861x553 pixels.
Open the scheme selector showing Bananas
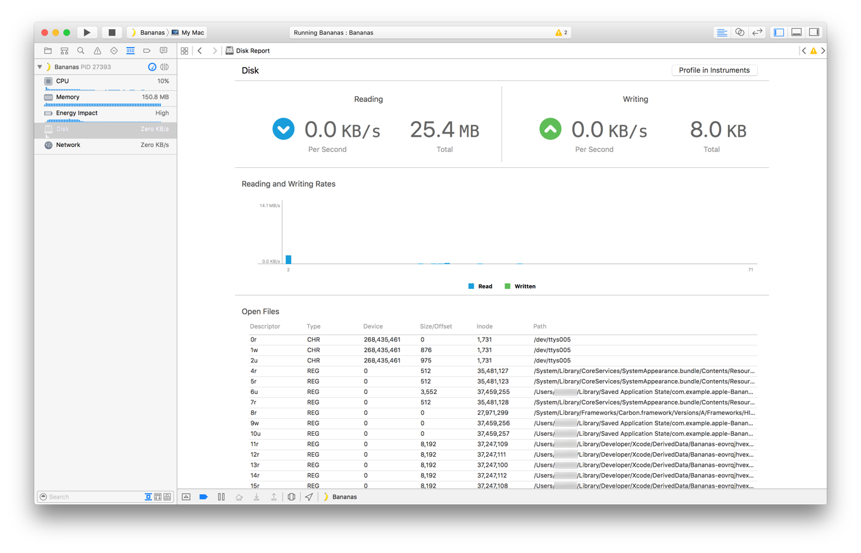[x=149, y=32]
